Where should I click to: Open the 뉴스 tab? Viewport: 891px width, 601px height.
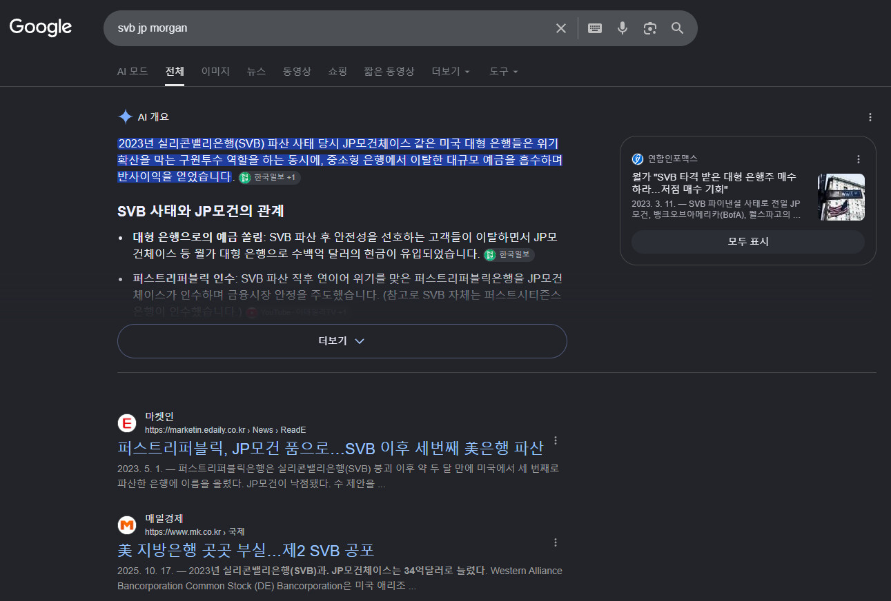click(256, 72)
